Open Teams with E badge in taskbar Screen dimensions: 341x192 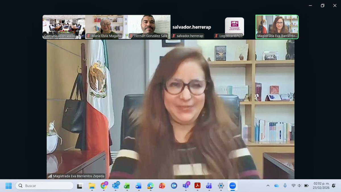click(186, 186)
